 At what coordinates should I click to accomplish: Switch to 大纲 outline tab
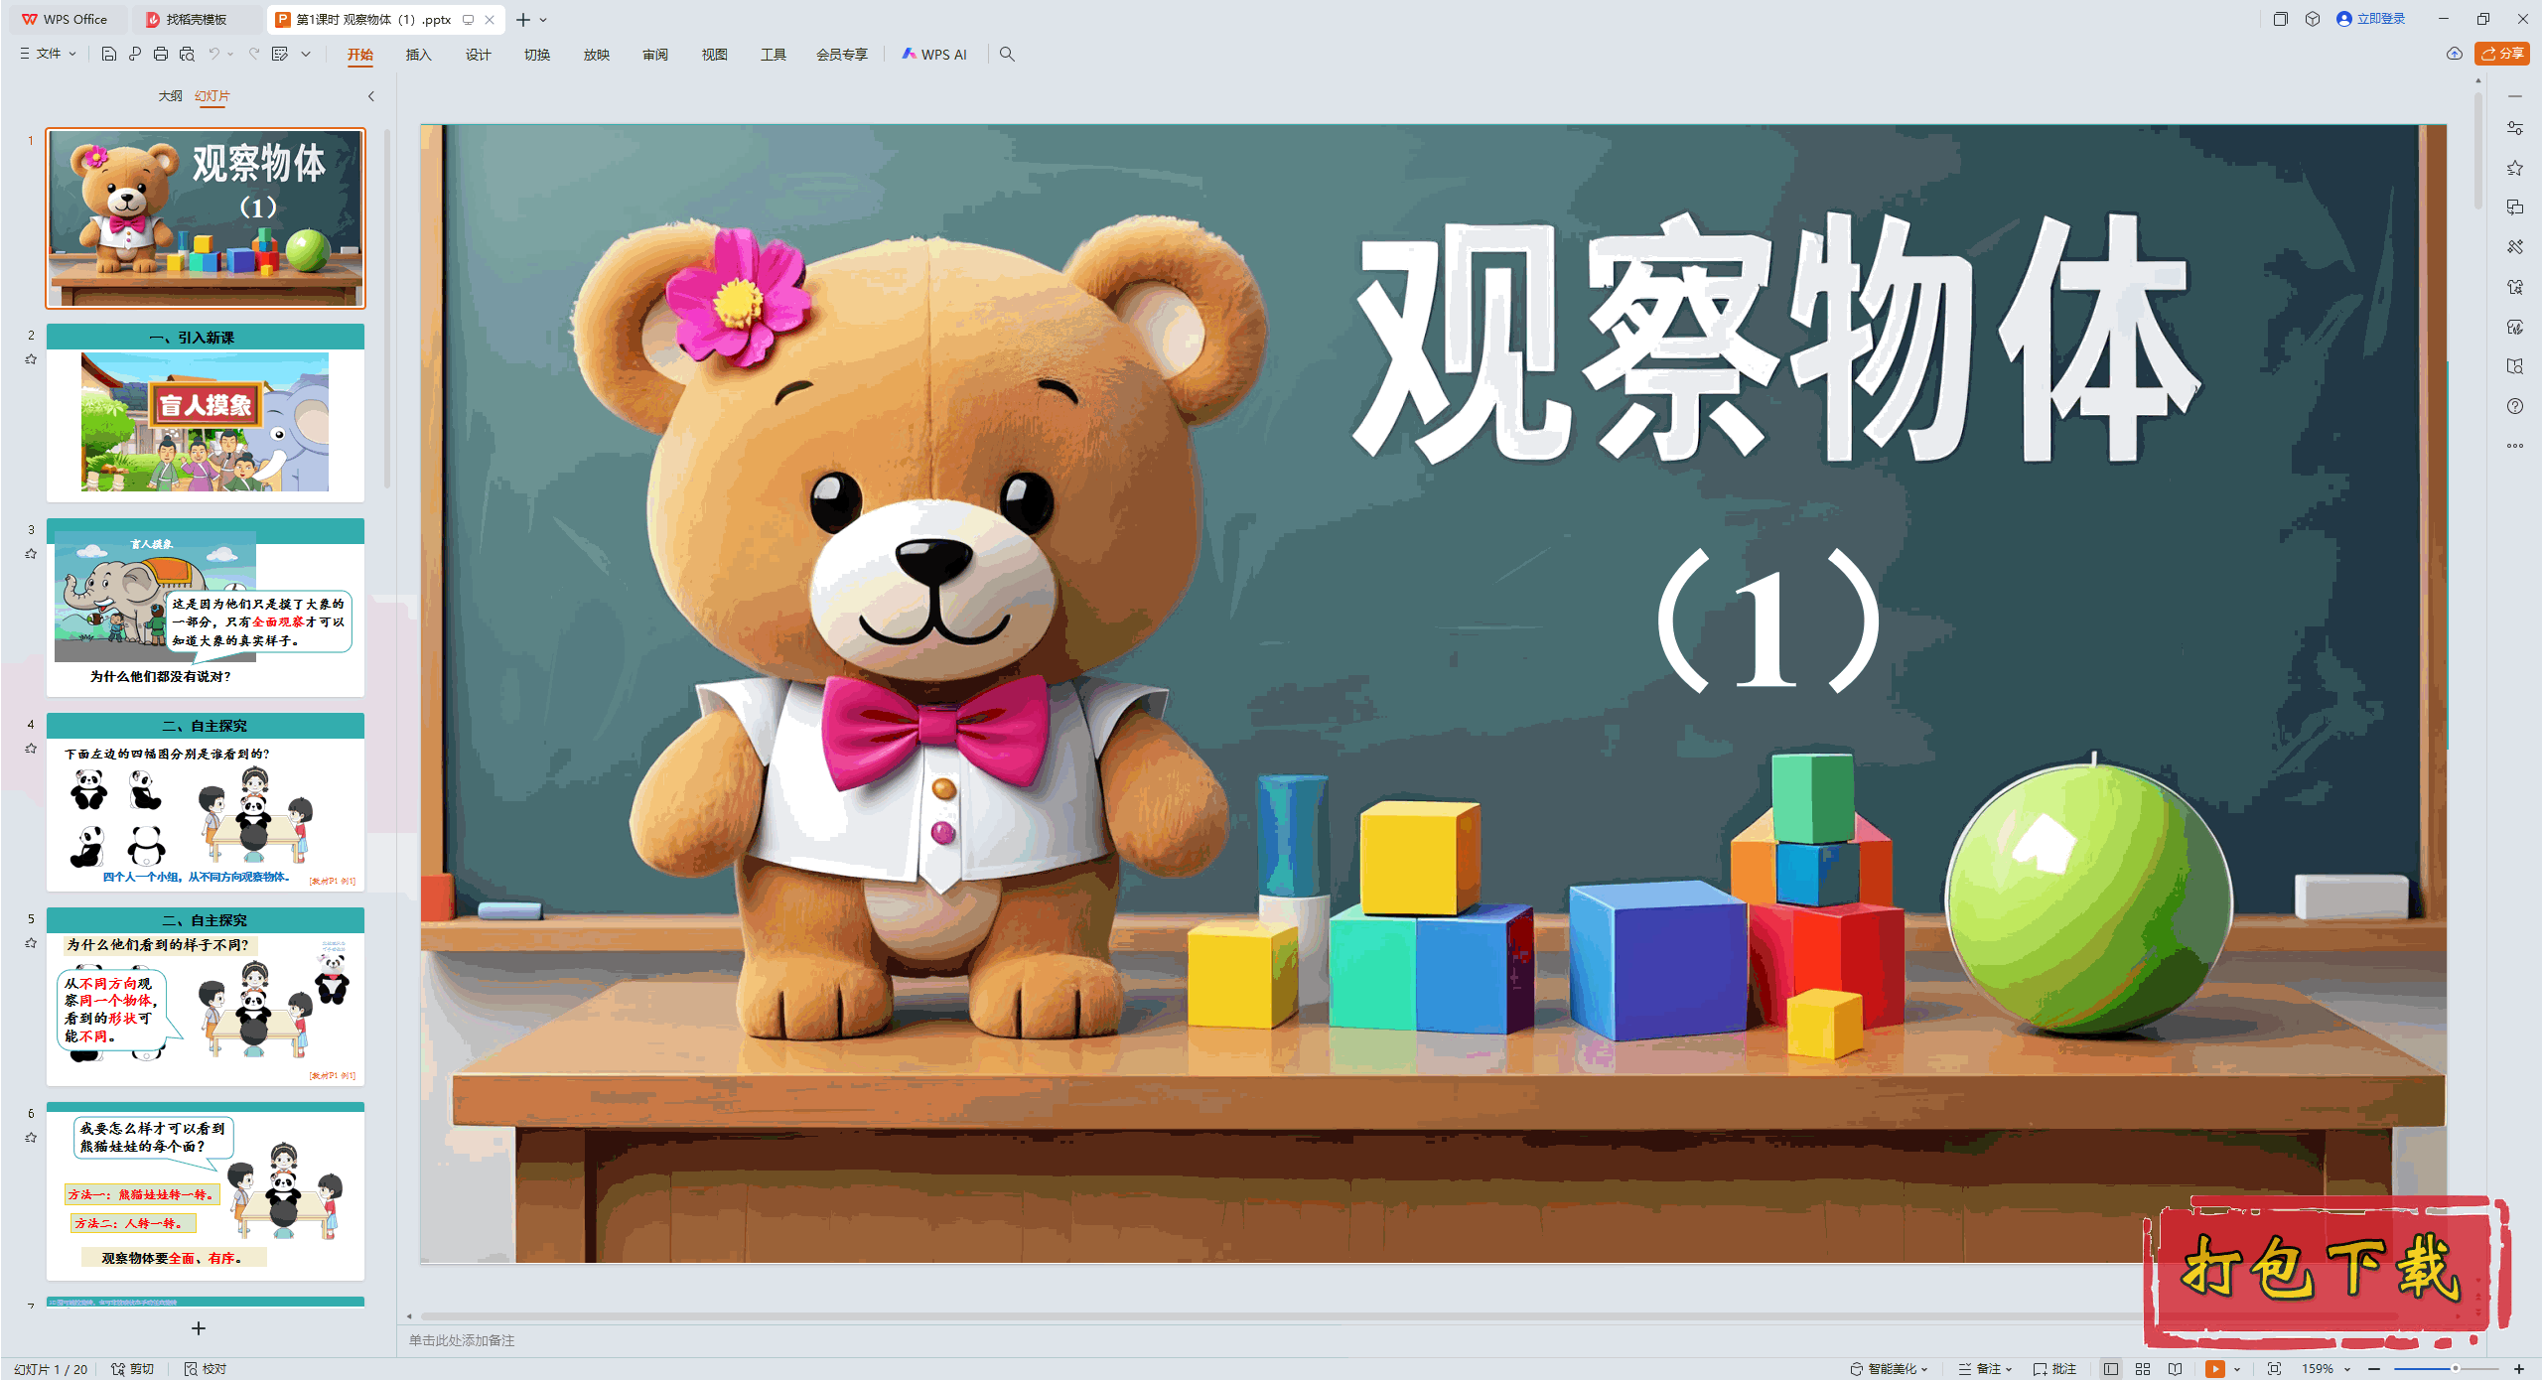pos(170,96)
